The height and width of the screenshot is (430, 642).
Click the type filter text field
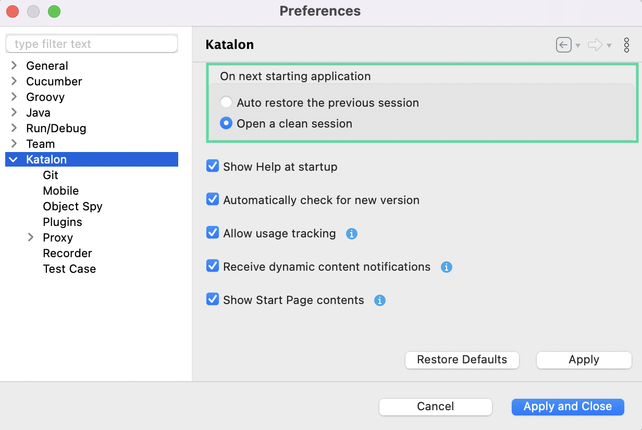click(x=92, y=44)
